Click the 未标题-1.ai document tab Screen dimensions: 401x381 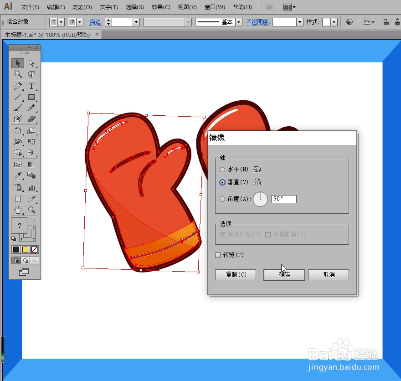[x=51, y=35]
